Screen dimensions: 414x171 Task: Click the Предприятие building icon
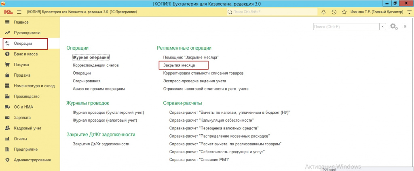click(7, 149)
